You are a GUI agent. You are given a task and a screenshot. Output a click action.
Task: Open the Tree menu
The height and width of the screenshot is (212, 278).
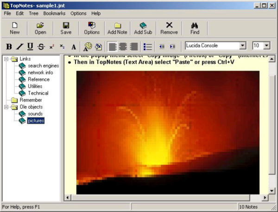[x=33, y=13]
